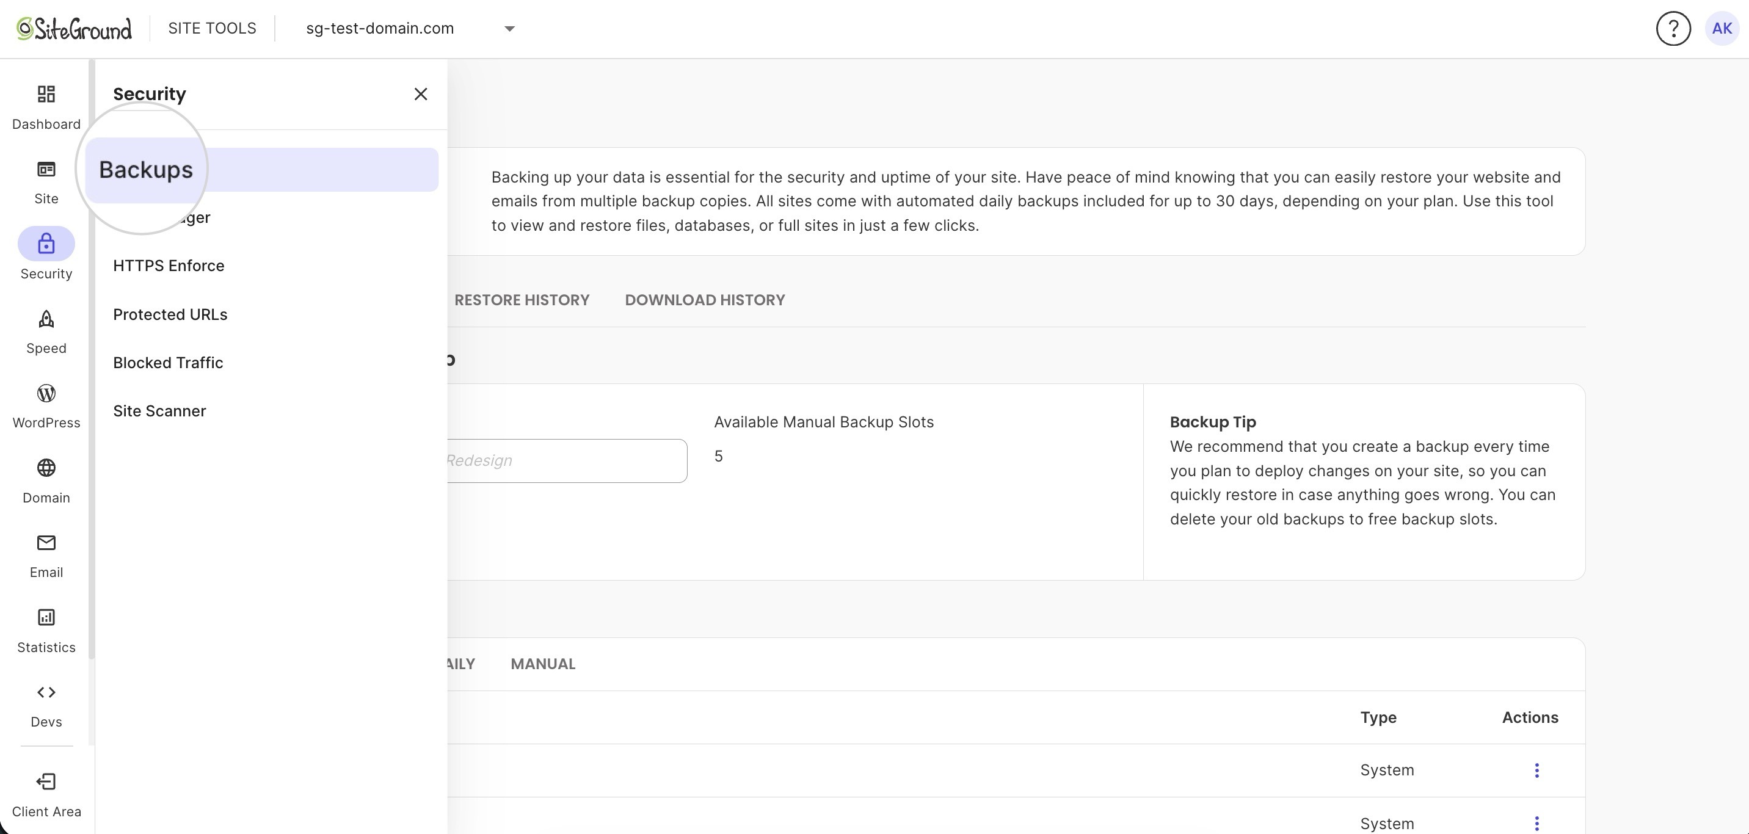The width and height of the screenshot is (1749, 834).
Task: Select the Security lock icon
Action: pyautogui.click(x=46, y=244)
